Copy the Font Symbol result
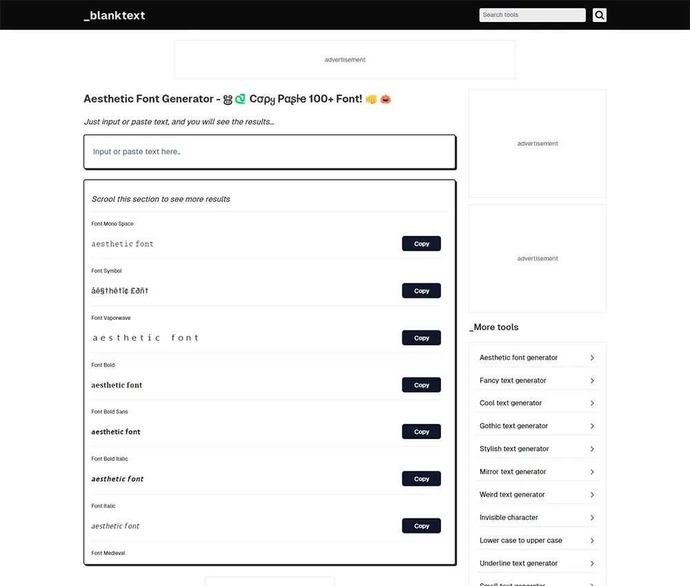 (x=421, y=291)
